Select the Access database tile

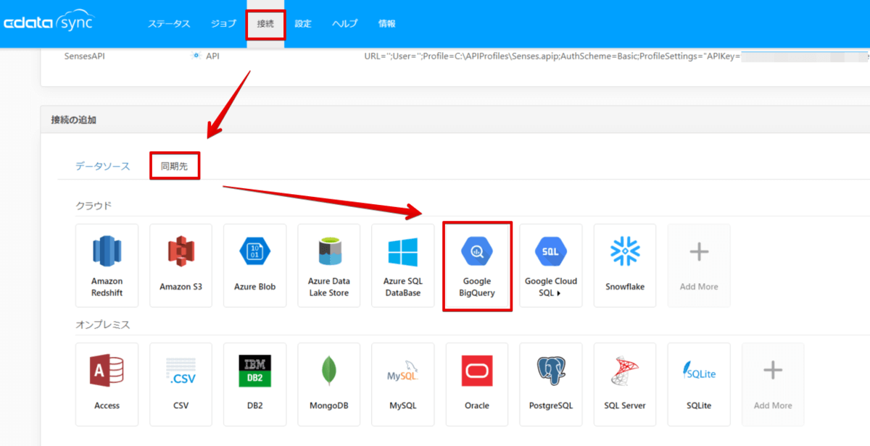[x=107, y=384]
